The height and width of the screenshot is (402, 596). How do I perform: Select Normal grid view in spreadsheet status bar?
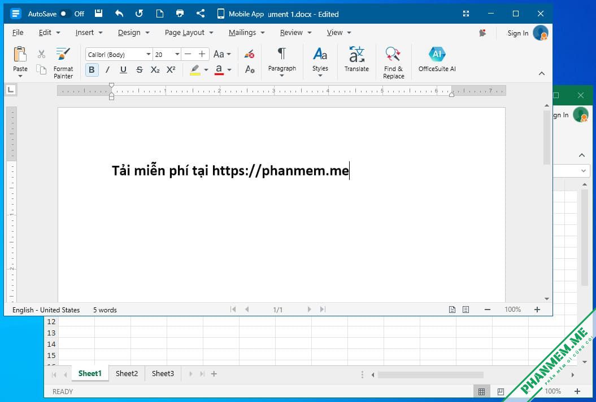click(481, 391)
